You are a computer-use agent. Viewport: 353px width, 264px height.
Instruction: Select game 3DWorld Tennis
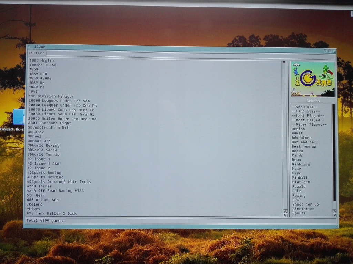click(43, 155)
